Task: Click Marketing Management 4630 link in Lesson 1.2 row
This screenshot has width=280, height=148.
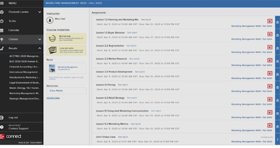Action: [x=252, y=26]
